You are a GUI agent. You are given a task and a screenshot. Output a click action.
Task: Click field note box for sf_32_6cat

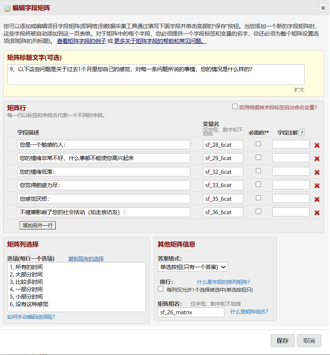[291, 171]
